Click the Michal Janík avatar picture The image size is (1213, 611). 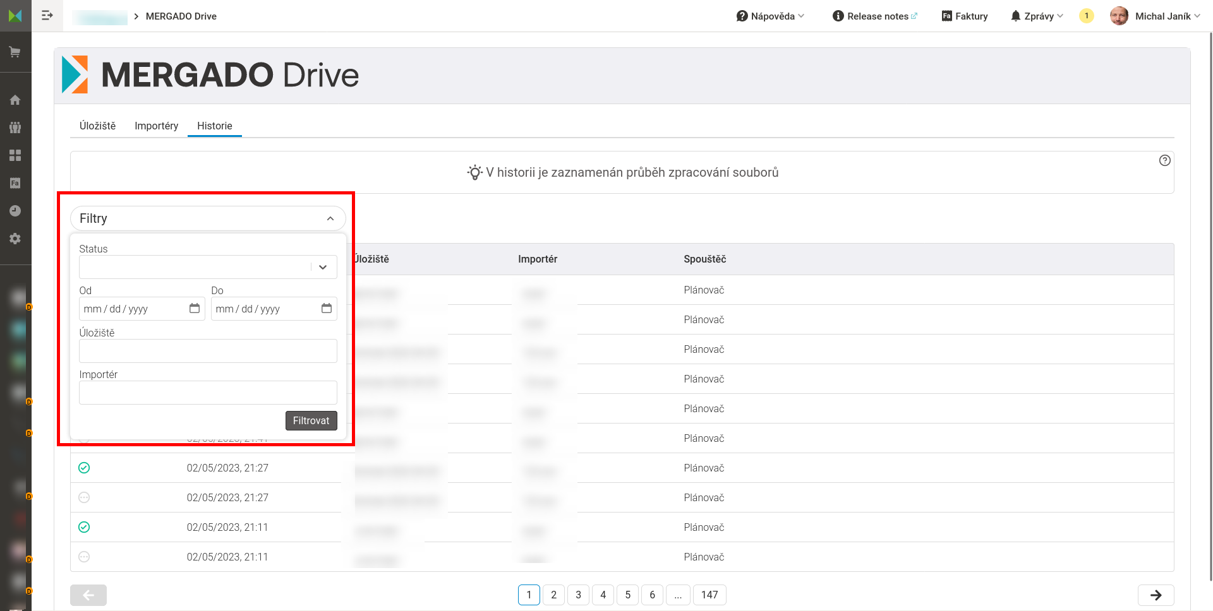coord(1119,16)
